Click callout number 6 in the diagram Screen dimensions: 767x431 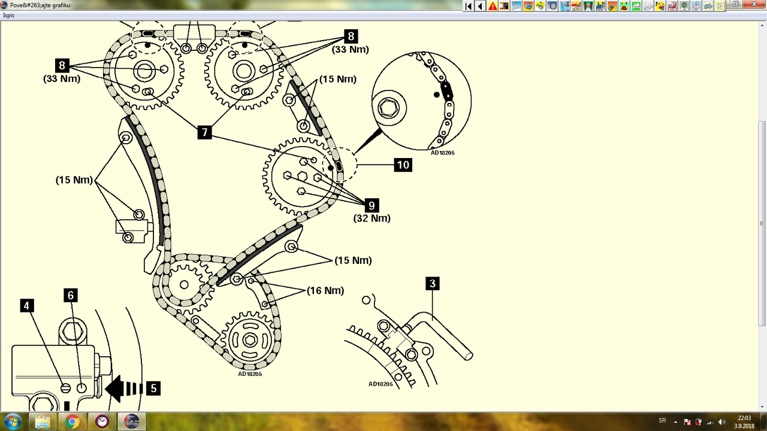coord(71,295)
